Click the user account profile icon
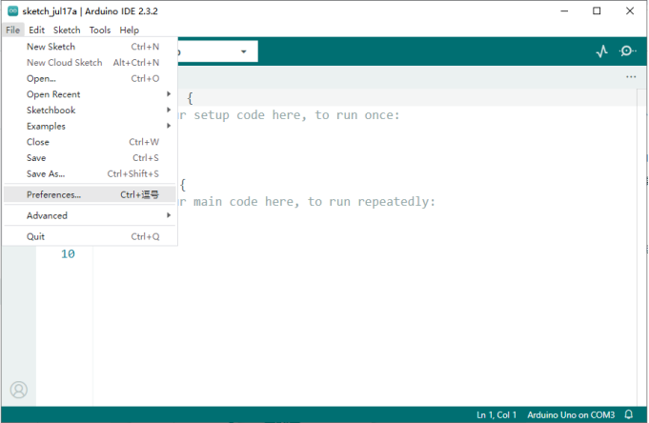 (x=19, y=390)
